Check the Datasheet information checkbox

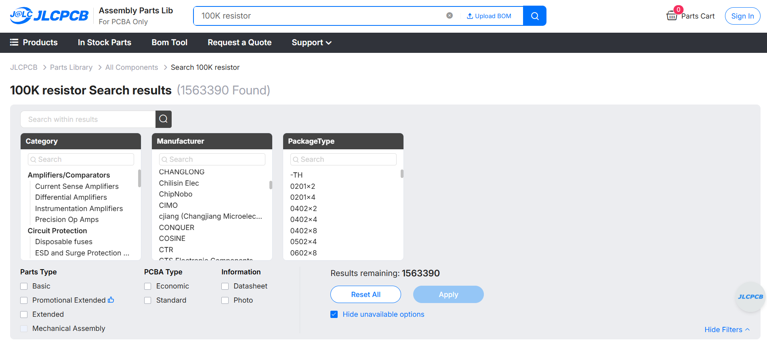pos(225,286)
